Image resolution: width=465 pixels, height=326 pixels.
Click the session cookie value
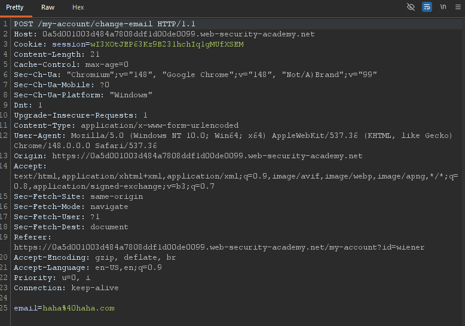167,44
